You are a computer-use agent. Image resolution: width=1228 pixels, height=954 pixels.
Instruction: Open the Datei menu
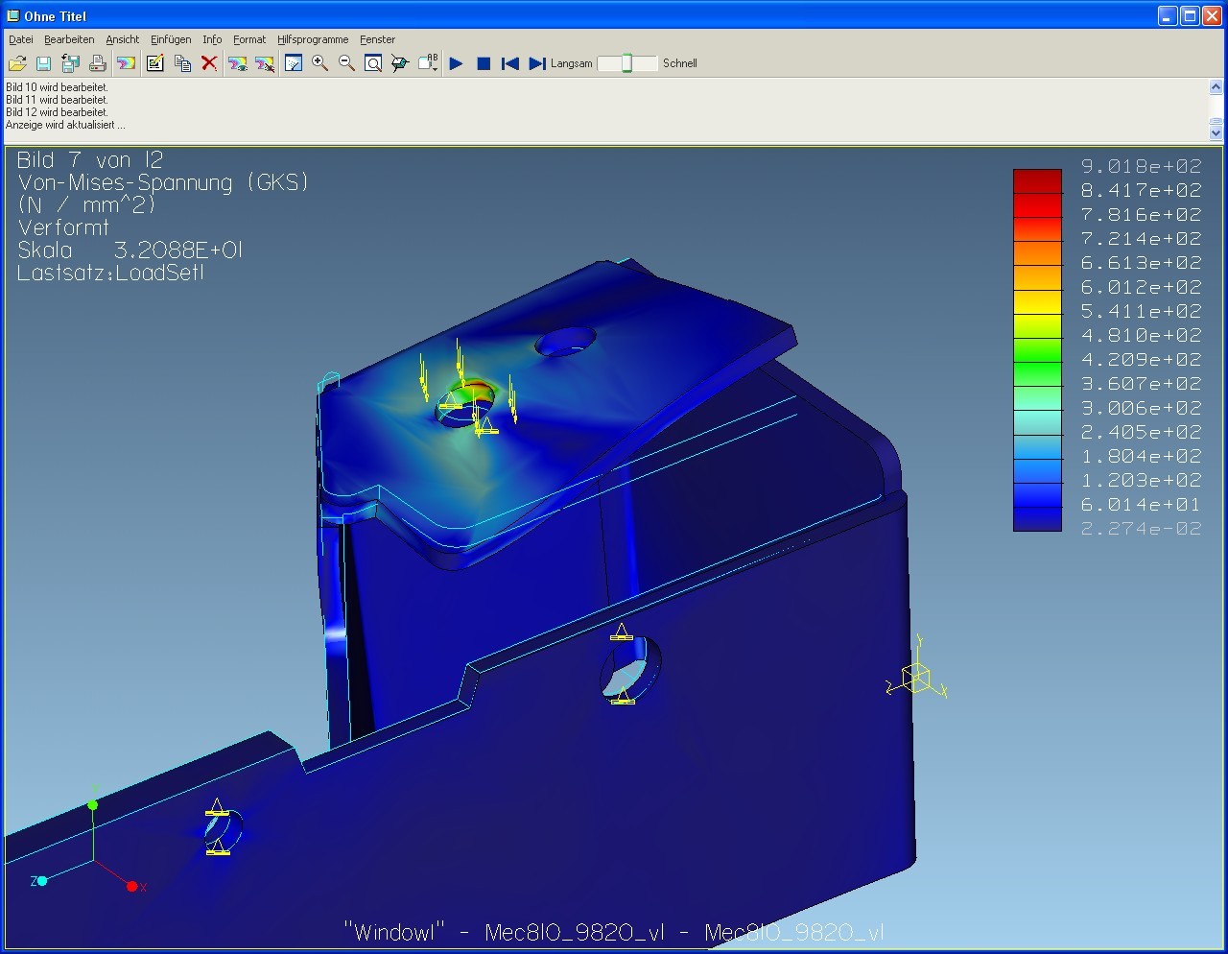click(x=21, y=39)
